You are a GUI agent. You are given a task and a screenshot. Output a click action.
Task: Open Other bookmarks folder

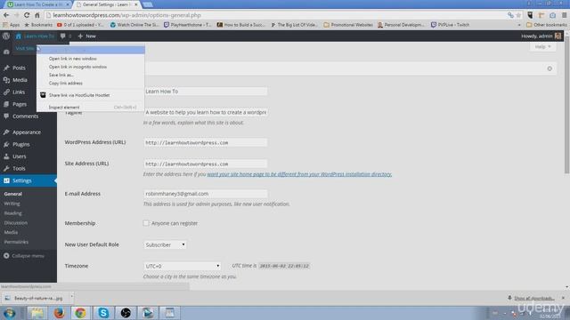546,25
